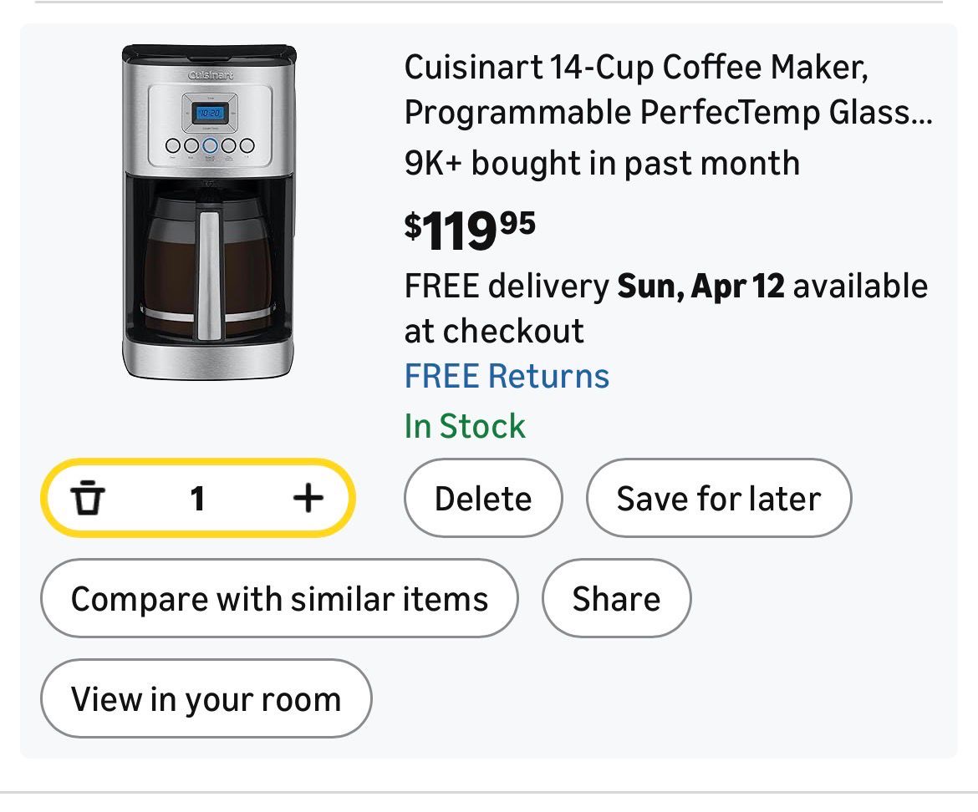Follow the FREE Returns link
978x812 pixels.
(x=507, y=376)
